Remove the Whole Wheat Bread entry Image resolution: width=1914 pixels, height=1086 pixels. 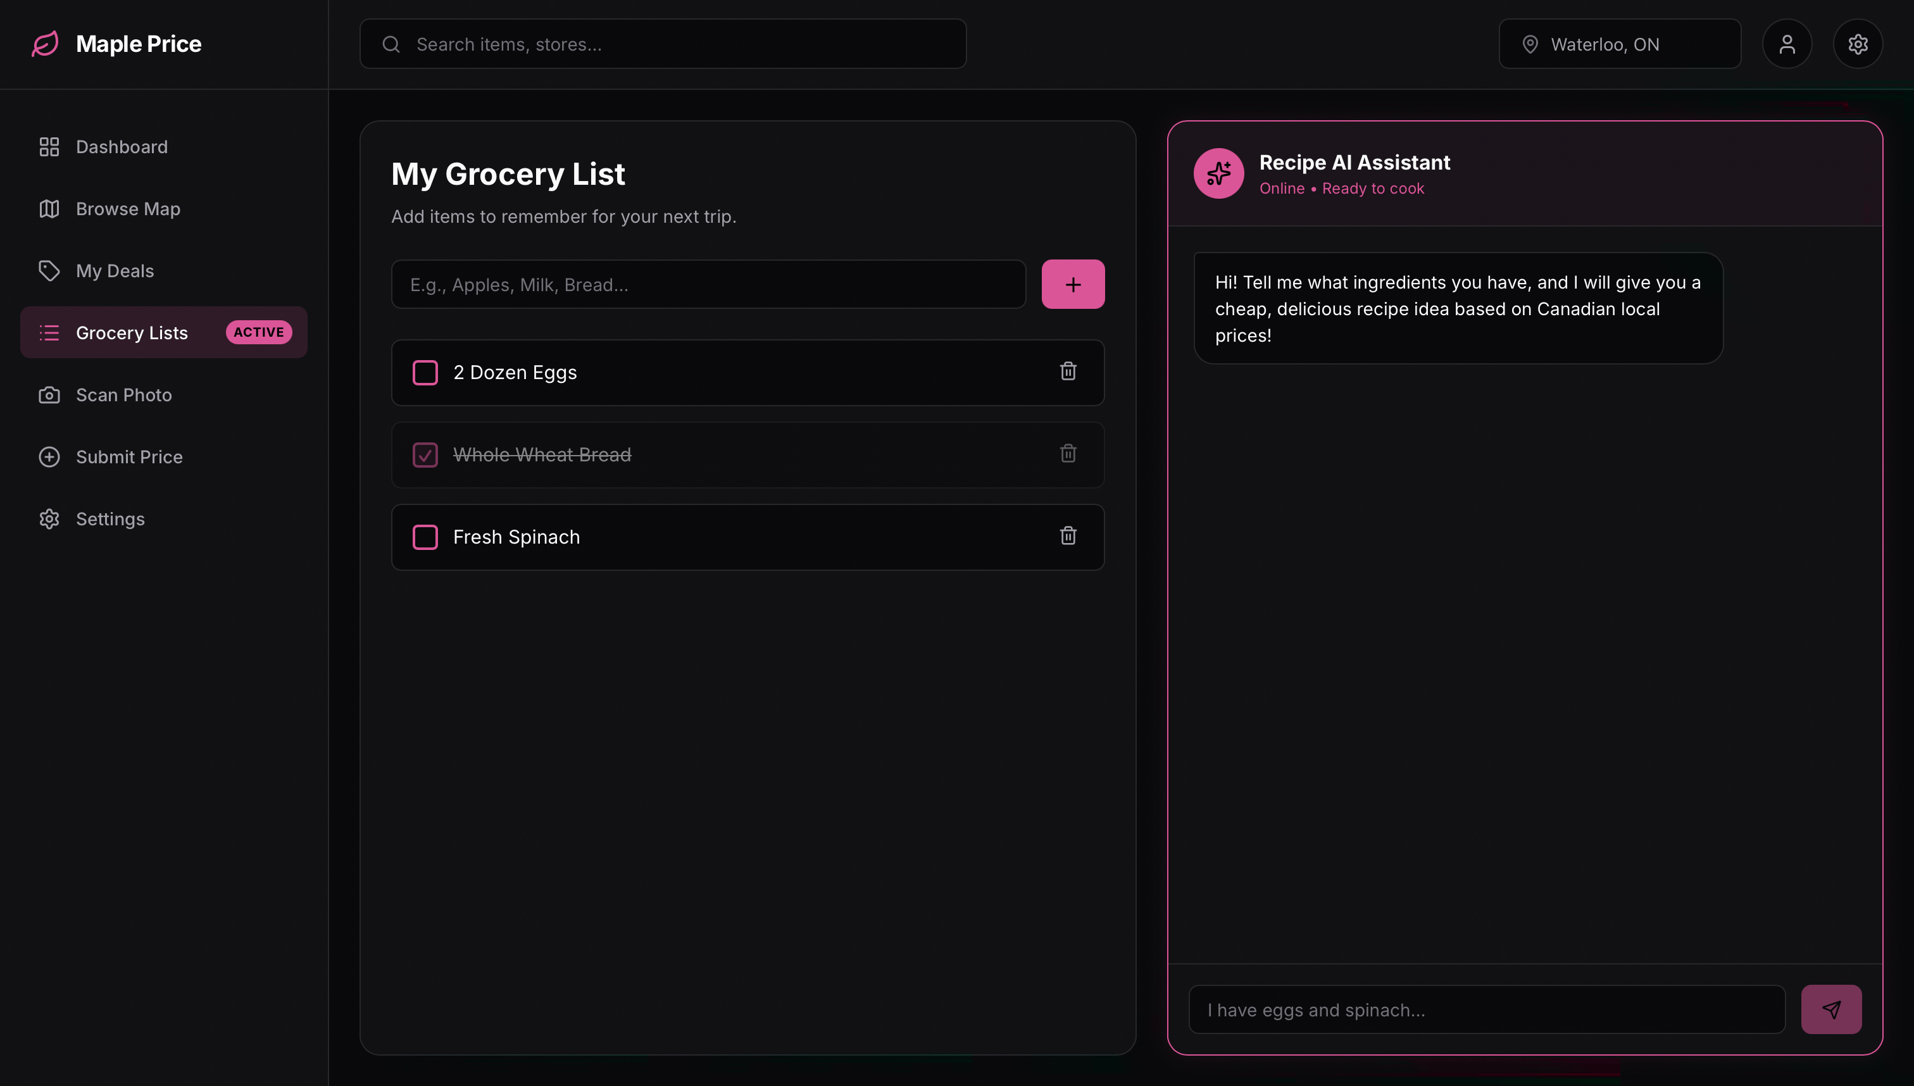1067,454
